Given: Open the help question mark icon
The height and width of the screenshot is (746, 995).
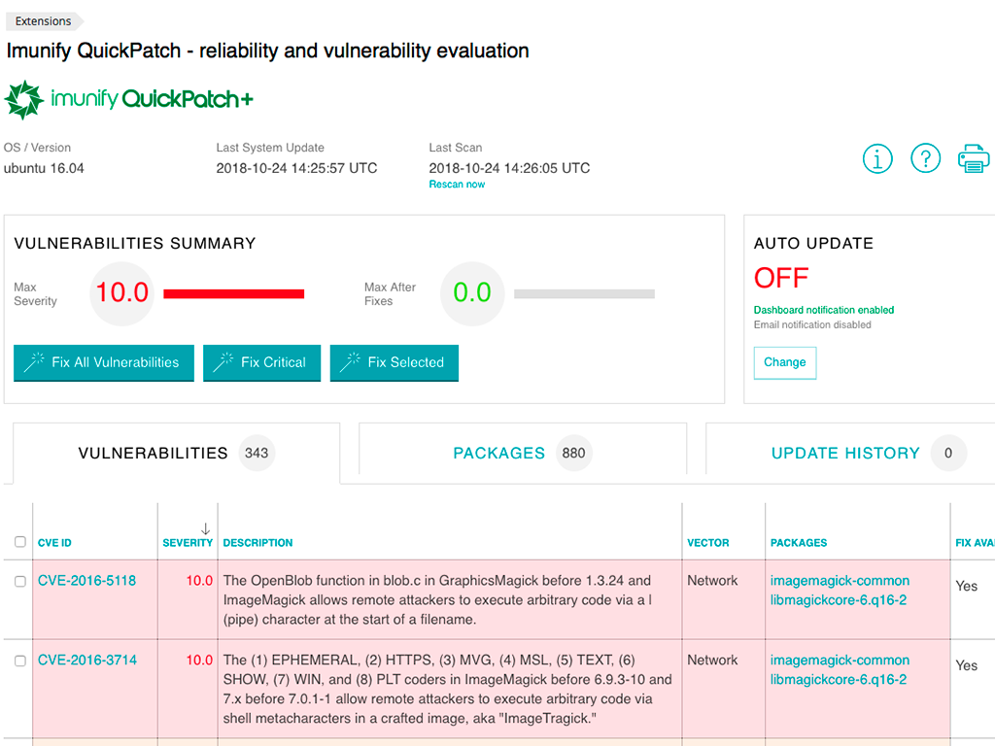Looking at the screenshot, I should tap(925, 158).
